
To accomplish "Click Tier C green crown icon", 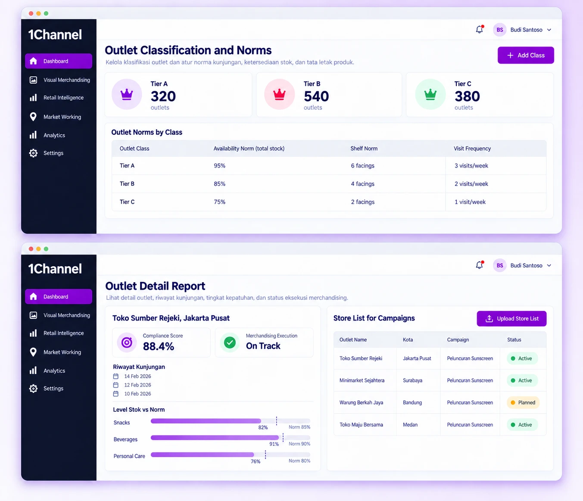I will click(x=430, y=94).
